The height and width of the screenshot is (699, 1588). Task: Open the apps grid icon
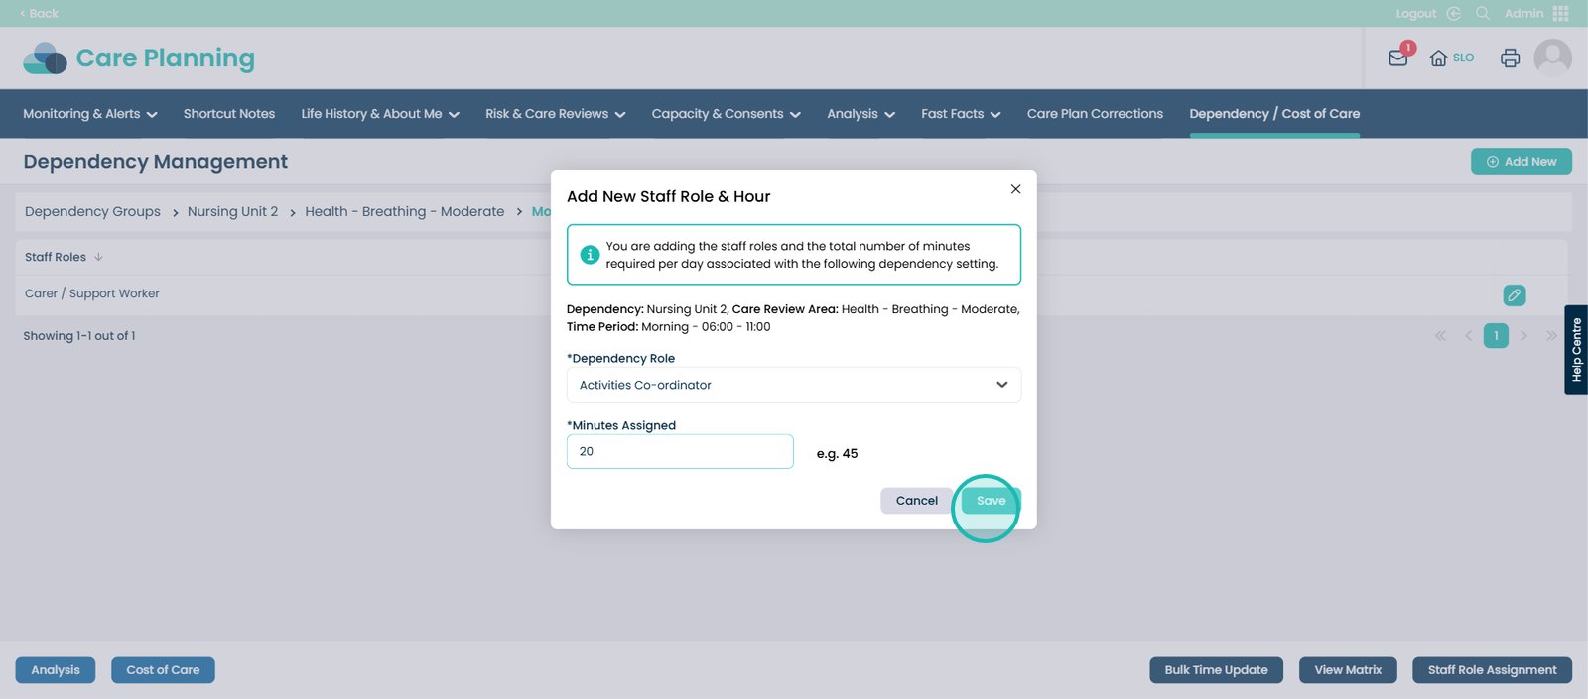coord(1561,13)
